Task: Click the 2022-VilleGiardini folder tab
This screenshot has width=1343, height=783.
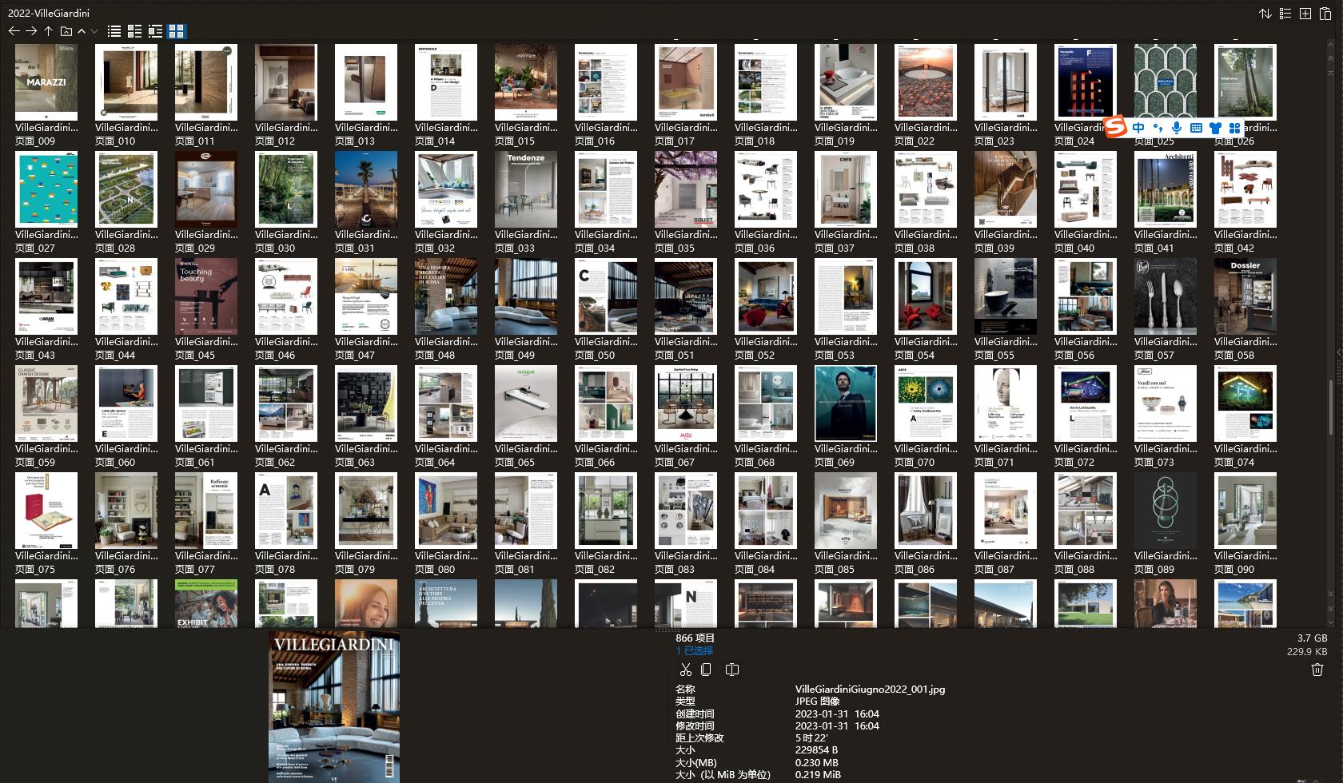Action: [x=48, y=13]
